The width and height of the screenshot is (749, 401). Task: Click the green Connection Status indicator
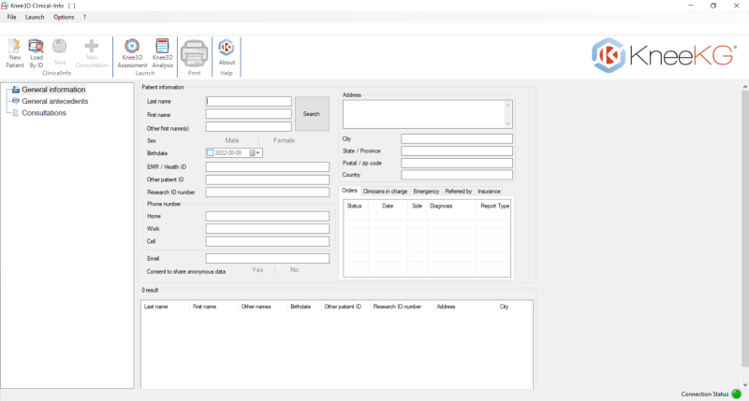coord(737,394)
